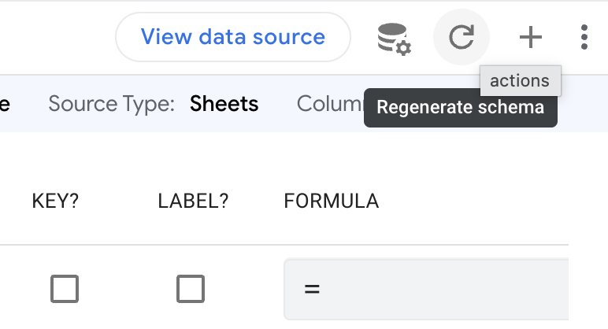Click the blank area left of View data source
Screen dimensions: 608x329
pos(55,36)
